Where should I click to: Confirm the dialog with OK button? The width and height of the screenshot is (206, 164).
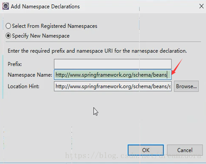146,150
